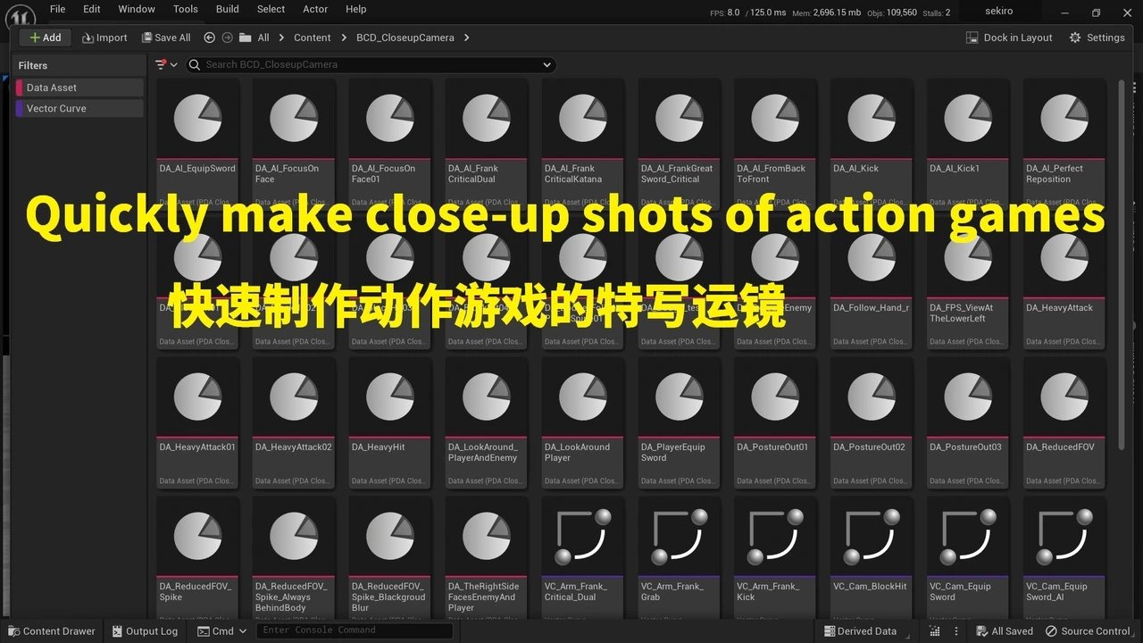Screen dimensions: 1143x643
Task: Click the Unreal Engine logo icon
Action: 20,16
